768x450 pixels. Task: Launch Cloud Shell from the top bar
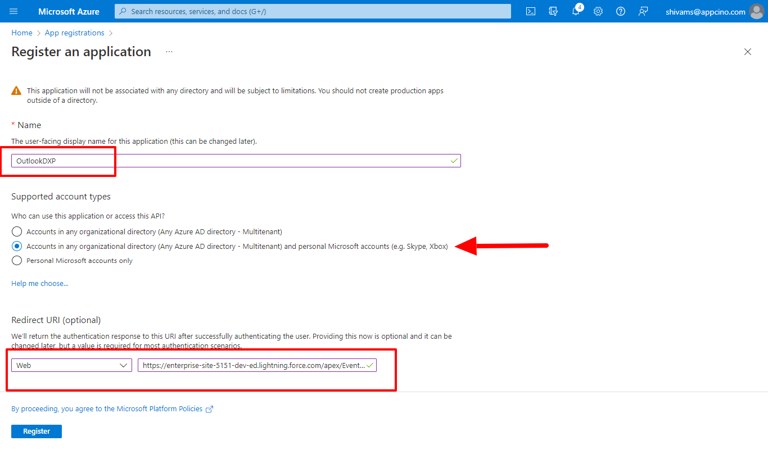click(x=530, y=11)
